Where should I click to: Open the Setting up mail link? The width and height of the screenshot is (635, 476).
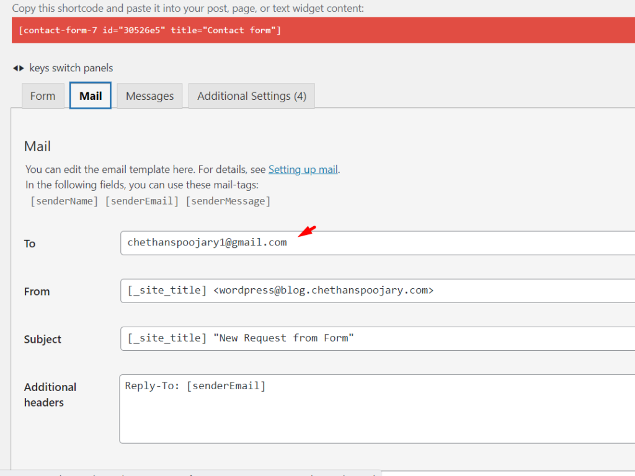(303, 169)
